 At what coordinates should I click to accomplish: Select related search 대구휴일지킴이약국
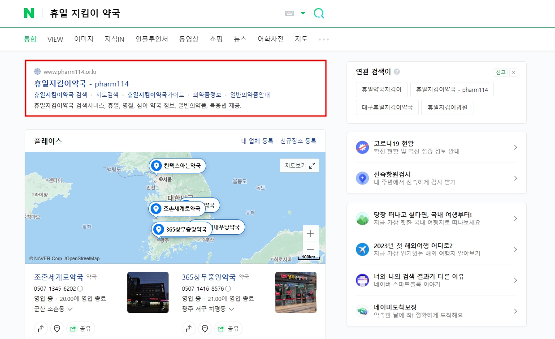tap(387, 107)
